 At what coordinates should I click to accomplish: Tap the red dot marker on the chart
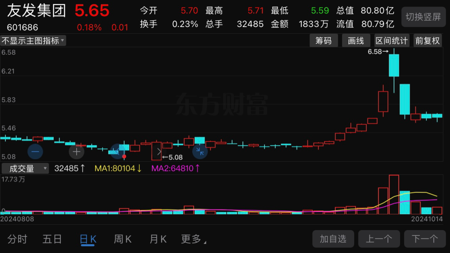(x=124, y=156)
